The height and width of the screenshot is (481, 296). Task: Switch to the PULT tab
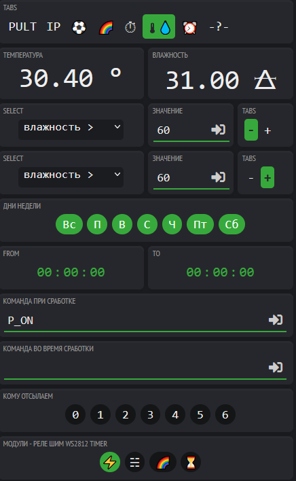[x=22, y=27]
